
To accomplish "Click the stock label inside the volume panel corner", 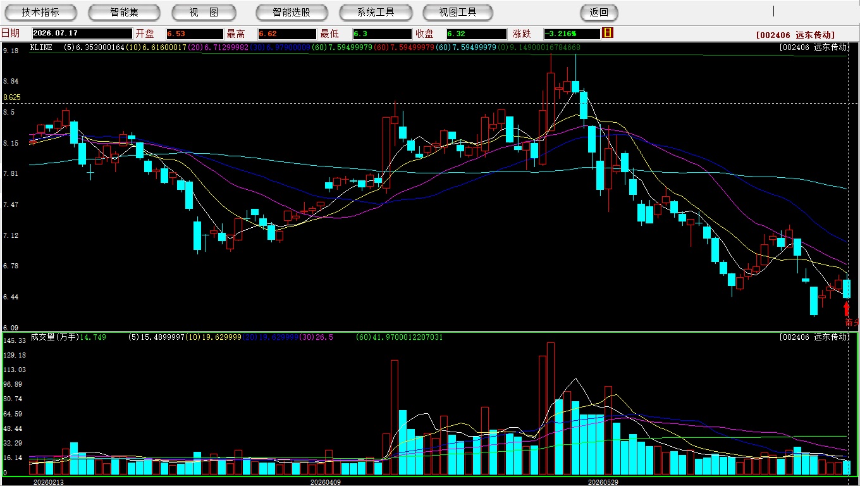I will tap(813, 337).
